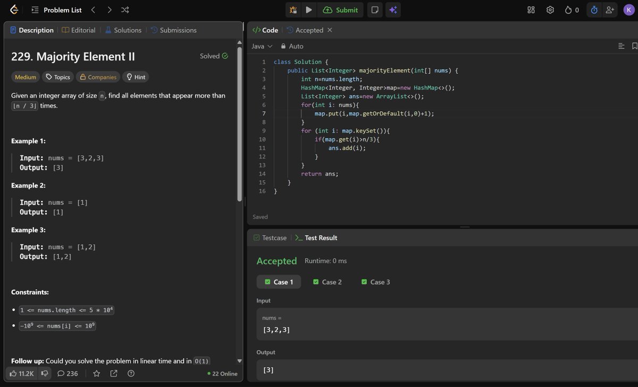Expand the Topics tag

58,77
